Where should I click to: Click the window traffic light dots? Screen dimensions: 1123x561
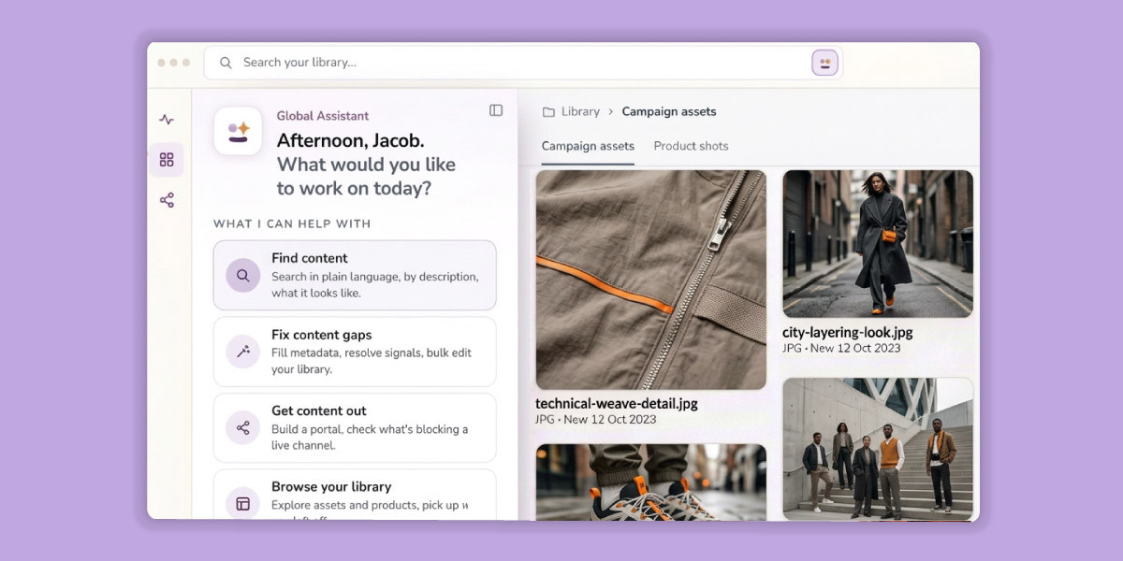click(x=174, y=63)
